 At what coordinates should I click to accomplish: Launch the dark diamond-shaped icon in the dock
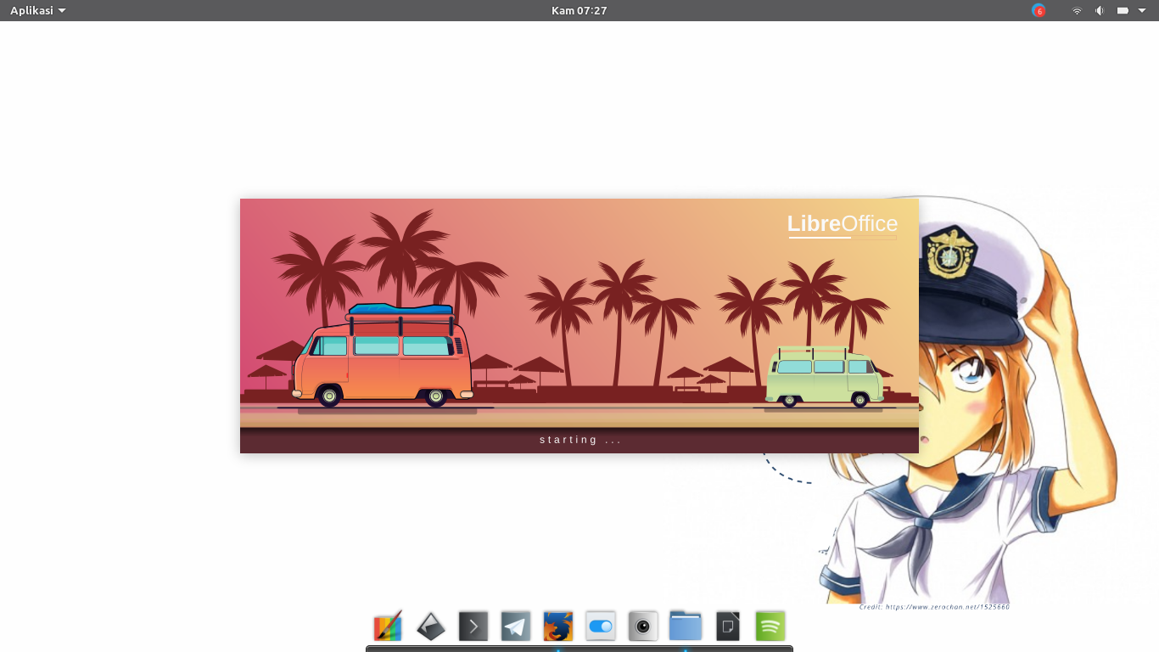coord(431,627)
